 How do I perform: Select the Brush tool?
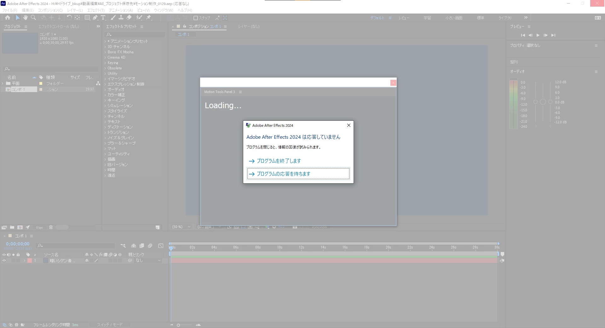[x=113, y=18]
